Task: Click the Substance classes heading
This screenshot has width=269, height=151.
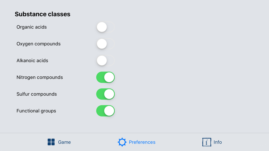Action: 43,14
